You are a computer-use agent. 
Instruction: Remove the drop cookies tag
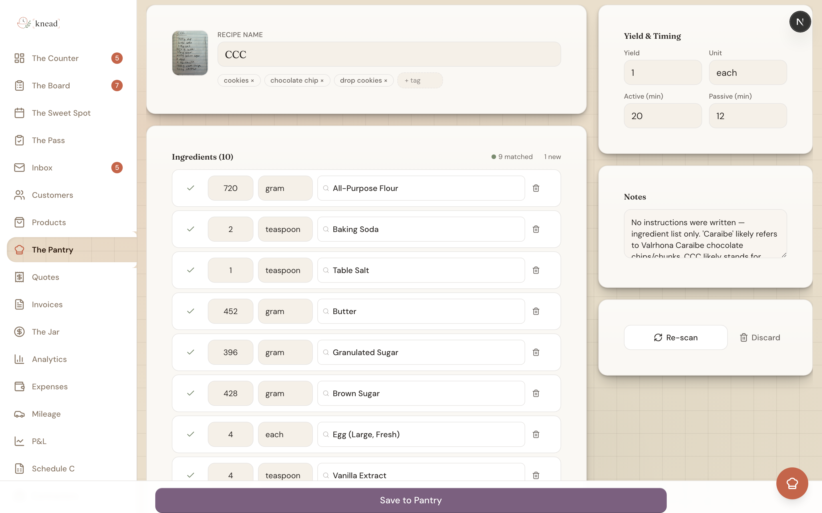386,81
